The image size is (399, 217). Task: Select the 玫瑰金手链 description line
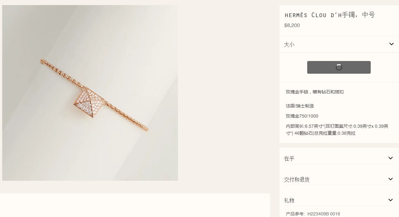pyautogui.click(x=315, y=92)
